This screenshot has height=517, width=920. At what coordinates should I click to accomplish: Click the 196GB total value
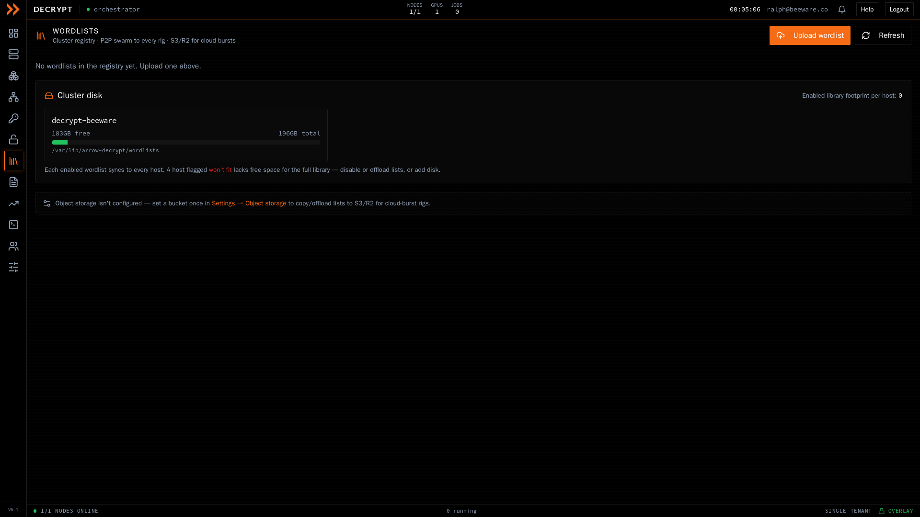pyautogui.click(x=299, y=134)
